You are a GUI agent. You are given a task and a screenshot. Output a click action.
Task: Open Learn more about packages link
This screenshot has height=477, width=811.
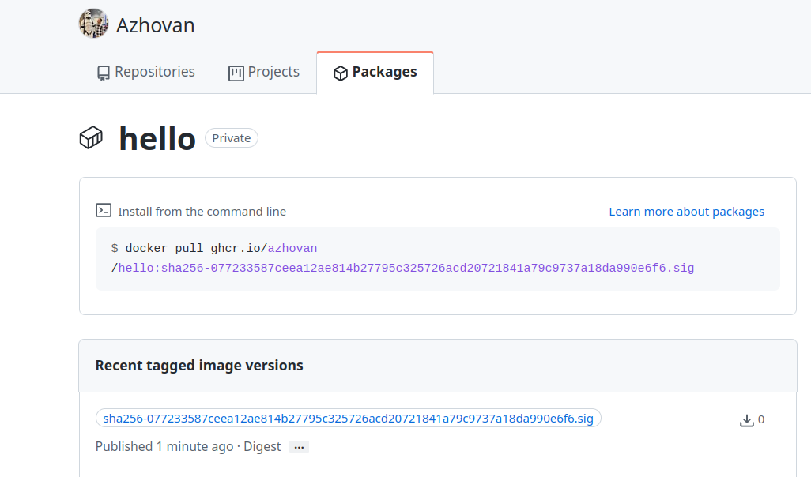coord(686,212)
